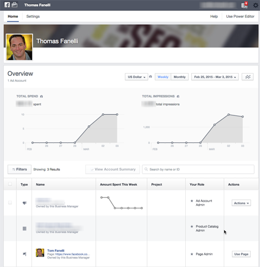
Task: Click the Page Admin role text
Action: (x=204, y=254)
